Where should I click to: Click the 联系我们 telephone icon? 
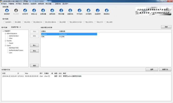[107, 11]
